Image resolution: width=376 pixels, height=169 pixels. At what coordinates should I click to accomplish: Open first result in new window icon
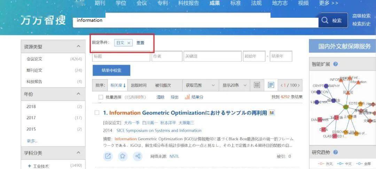(x=108, y=156)
